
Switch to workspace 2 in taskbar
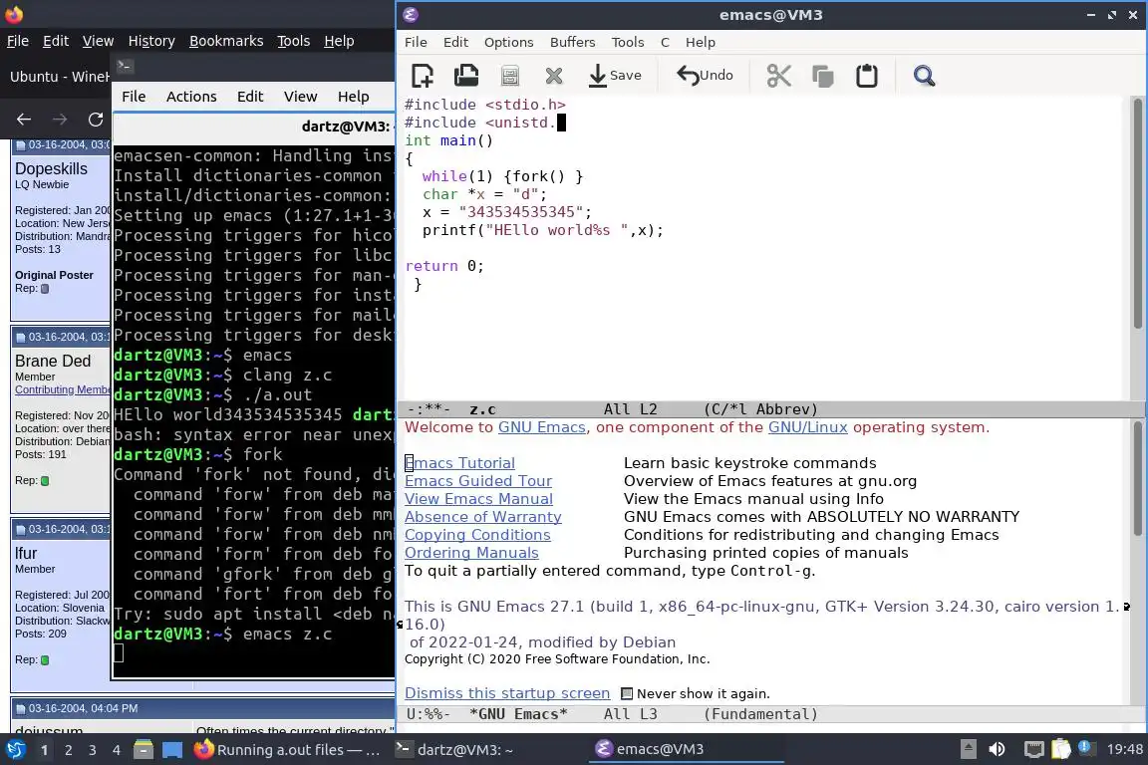coord(68,750)
